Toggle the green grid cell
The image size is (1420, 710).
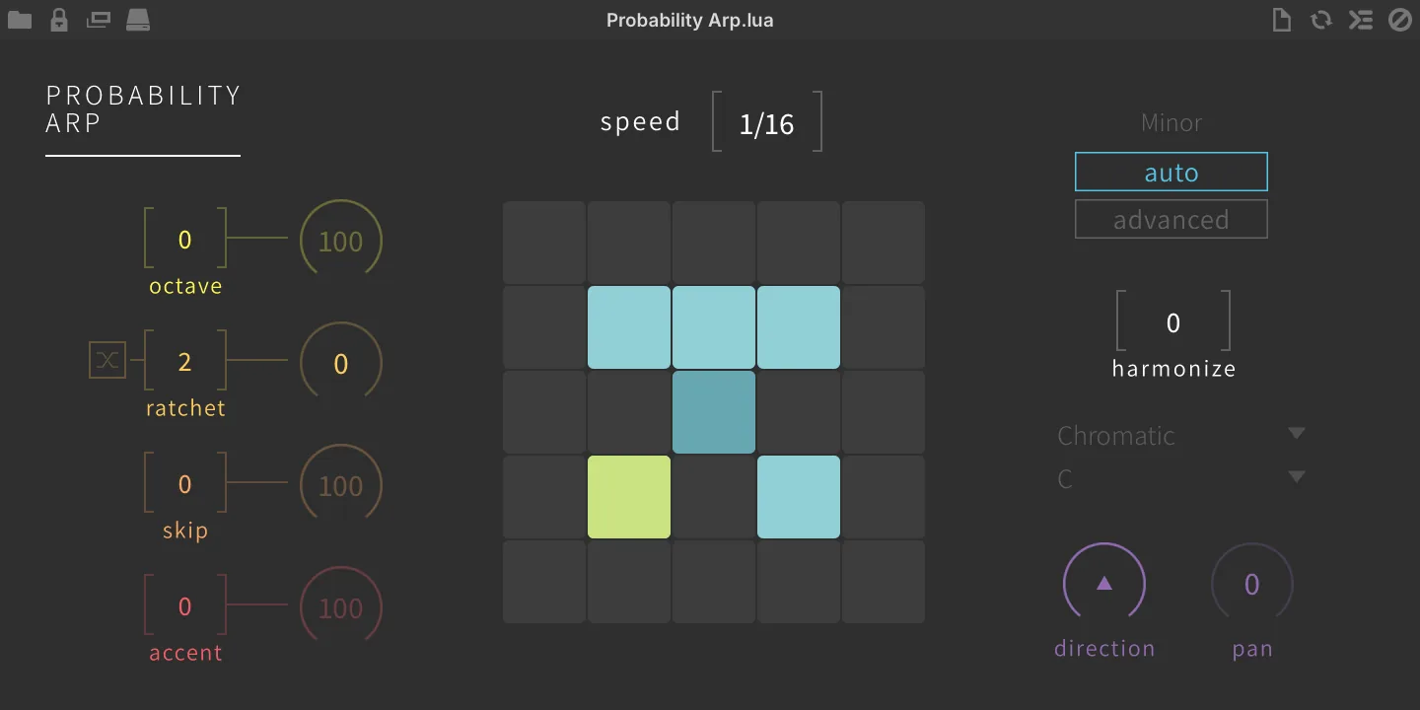coord(629,497)
